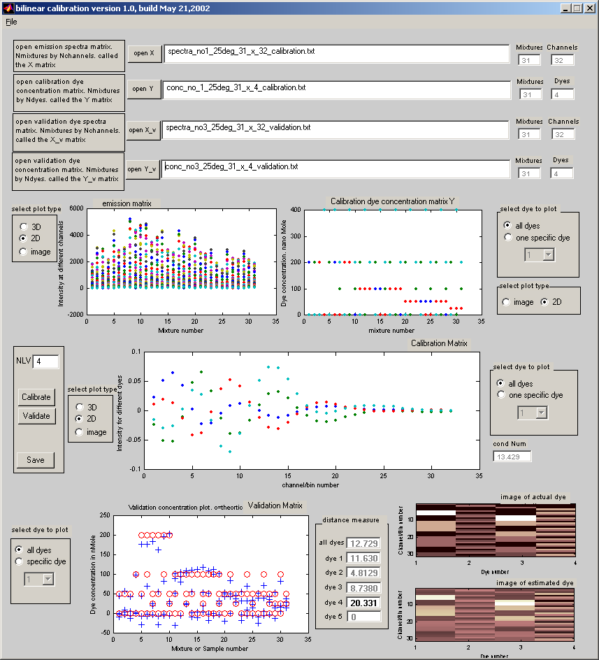
Task: Click the spectra calibration file path field
Action: (336, 52)
